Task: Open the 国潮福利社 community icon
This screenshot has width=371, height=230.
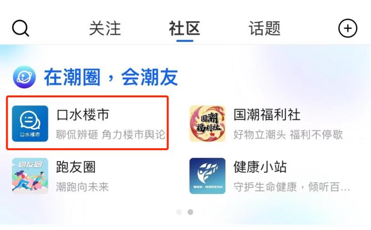Action: coord(208,123)
